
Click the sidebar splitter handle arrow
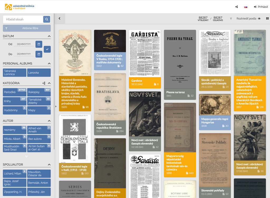pos(56,106)
